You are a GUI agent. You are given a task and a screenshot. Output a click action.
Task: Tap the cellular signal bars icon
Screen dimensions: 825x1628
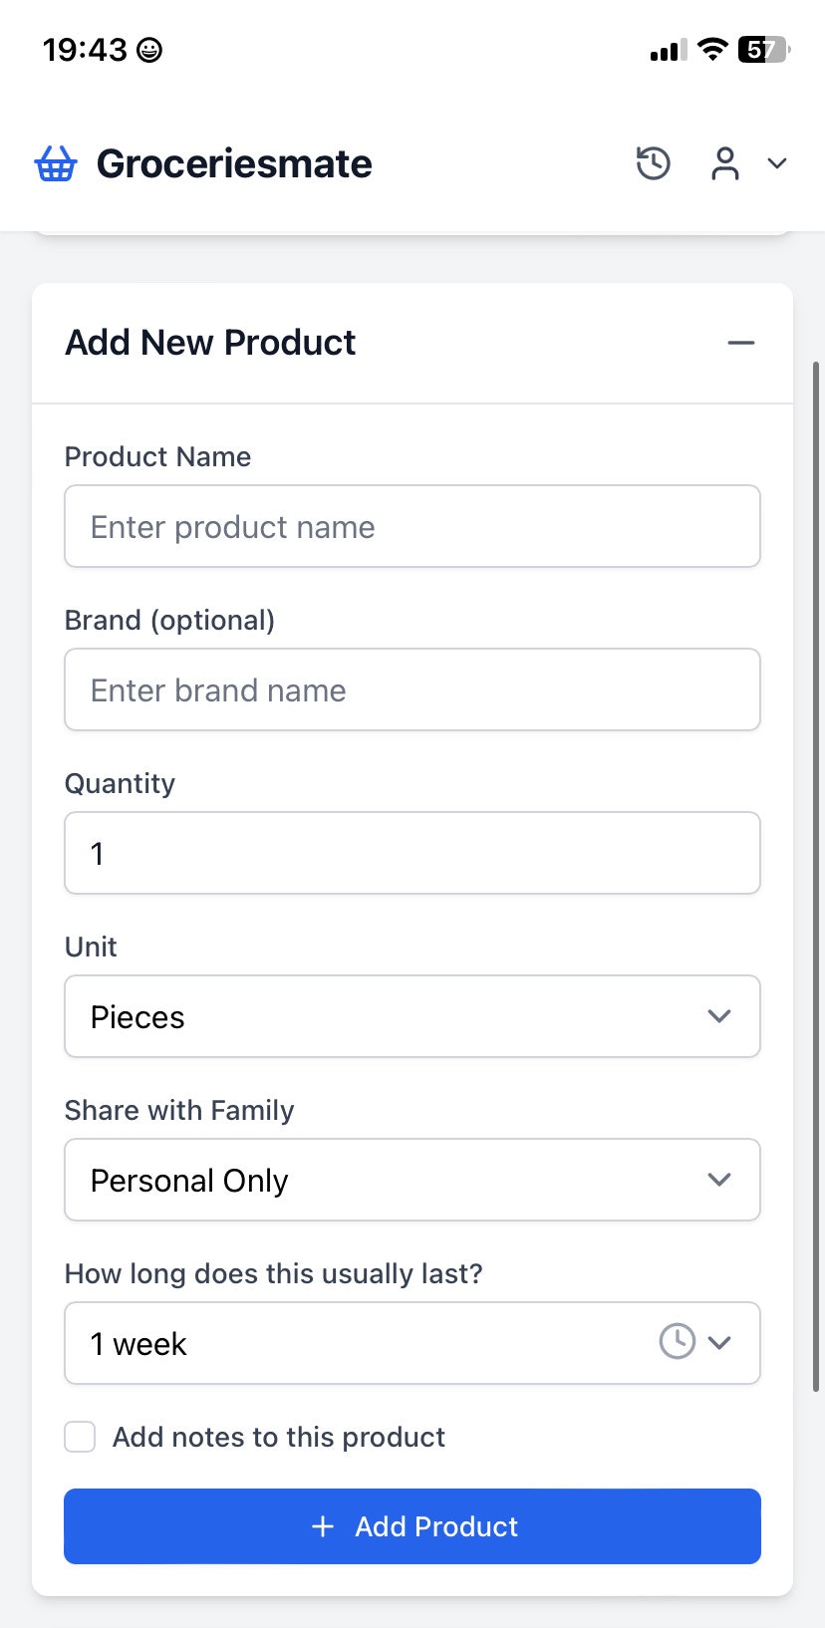coord(668,50)
